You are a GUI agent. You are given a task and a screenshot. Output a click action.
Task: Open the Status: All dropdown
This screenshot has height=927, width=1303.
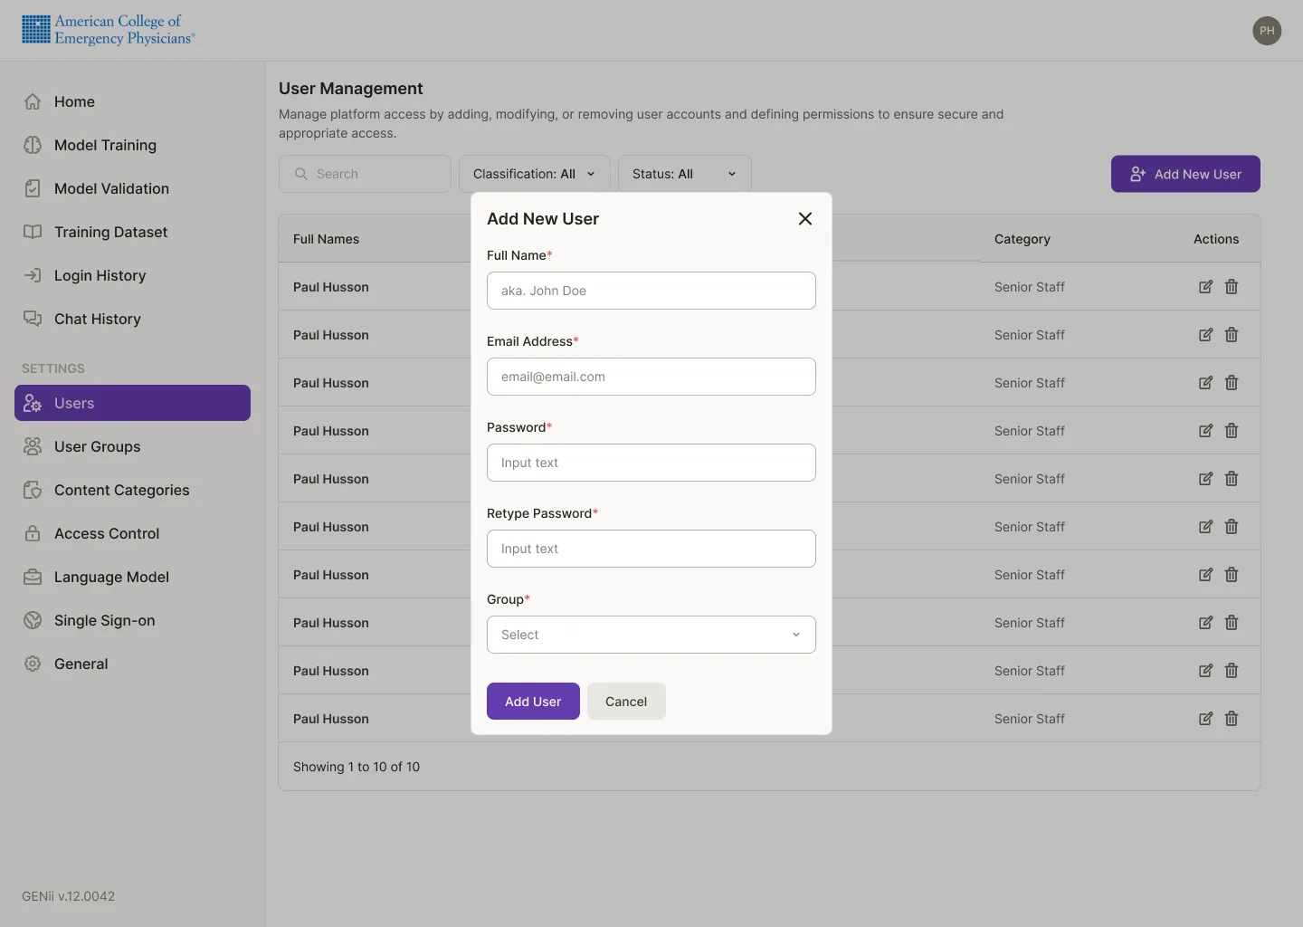[685, 174]
